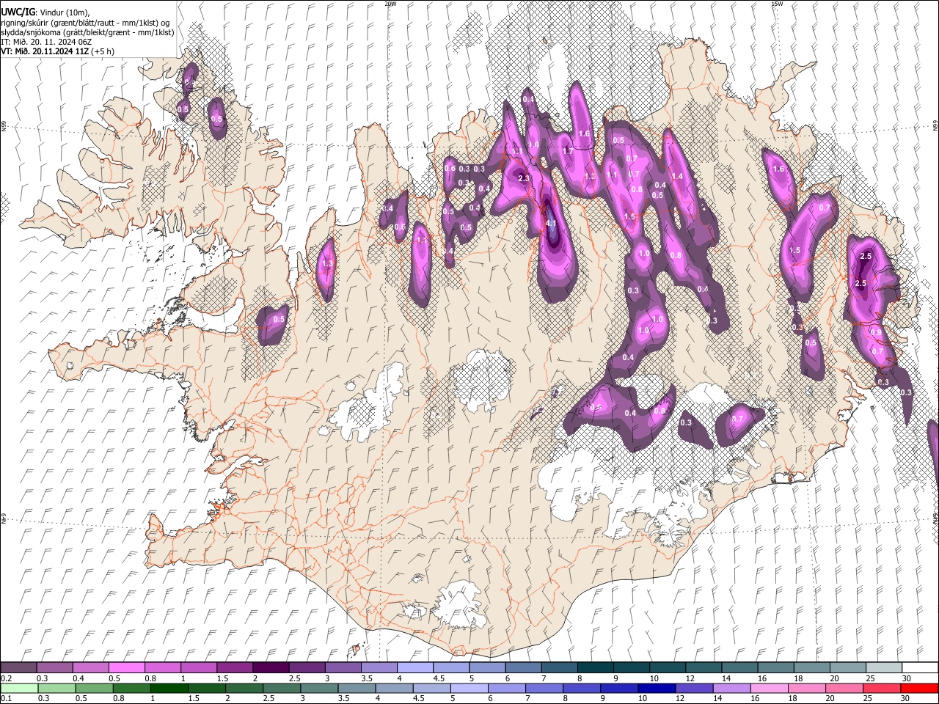Viewport: 939px width, 704px height.
Task: Click the 'rigning/skúrir' legend description line
Action: (85, 22)
